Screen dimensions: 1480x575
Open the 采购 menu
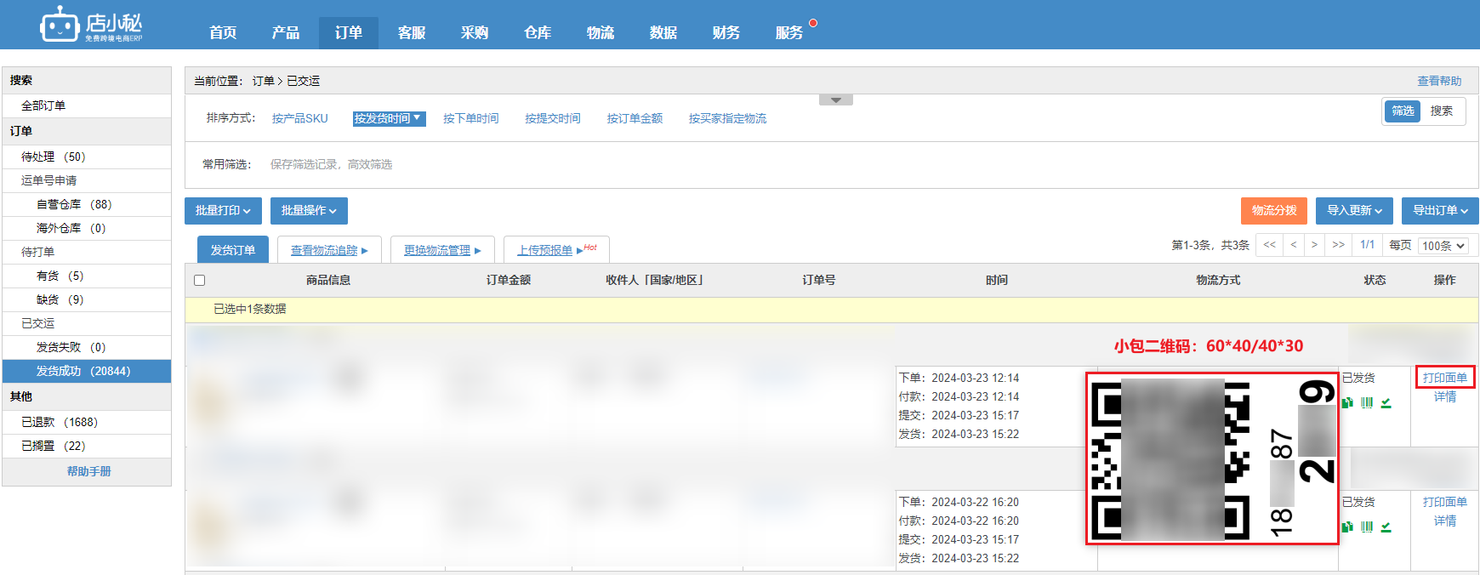click(475, 32)
